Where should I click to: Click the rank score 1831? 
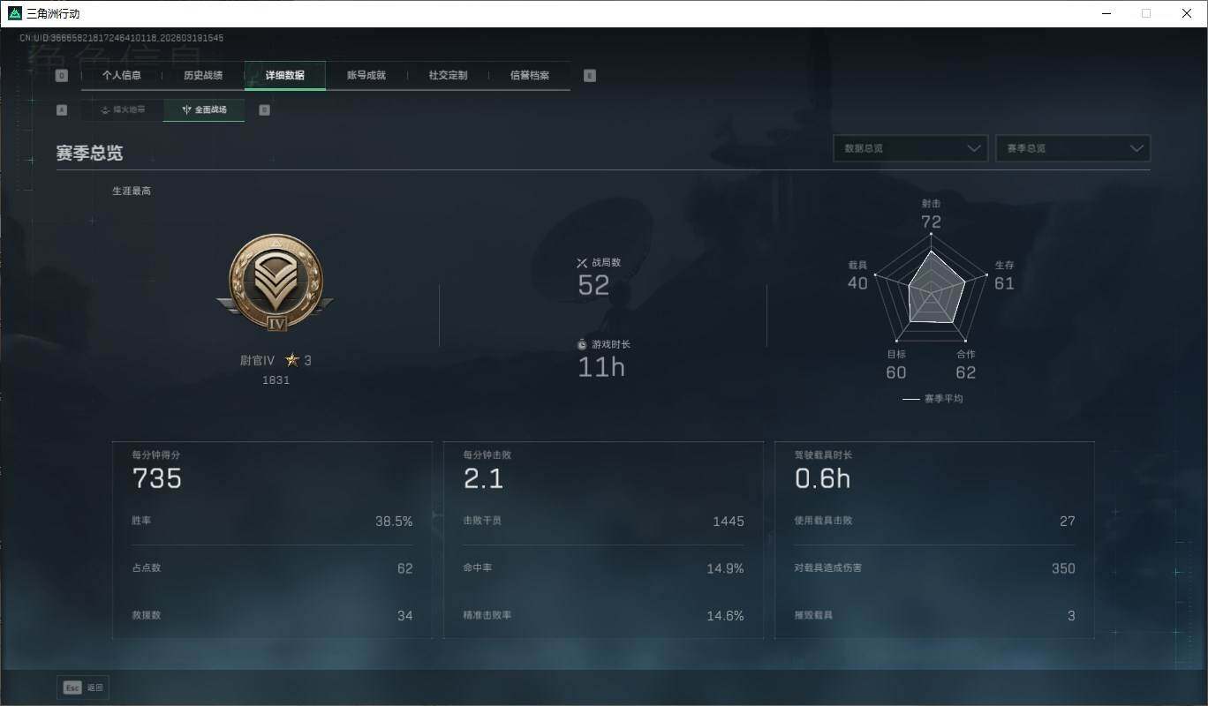coord(276,380)
